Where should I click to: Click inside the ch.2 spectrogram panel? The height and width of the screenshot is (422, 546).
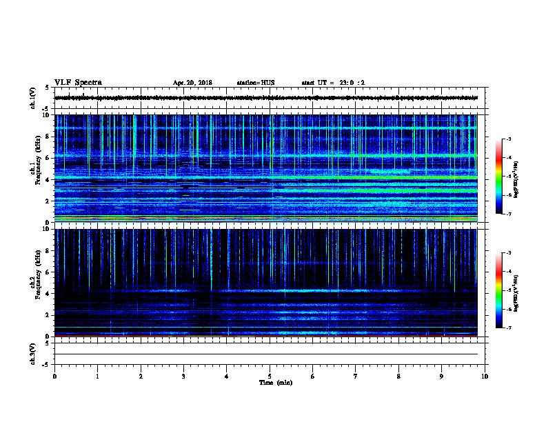(266, 283)
